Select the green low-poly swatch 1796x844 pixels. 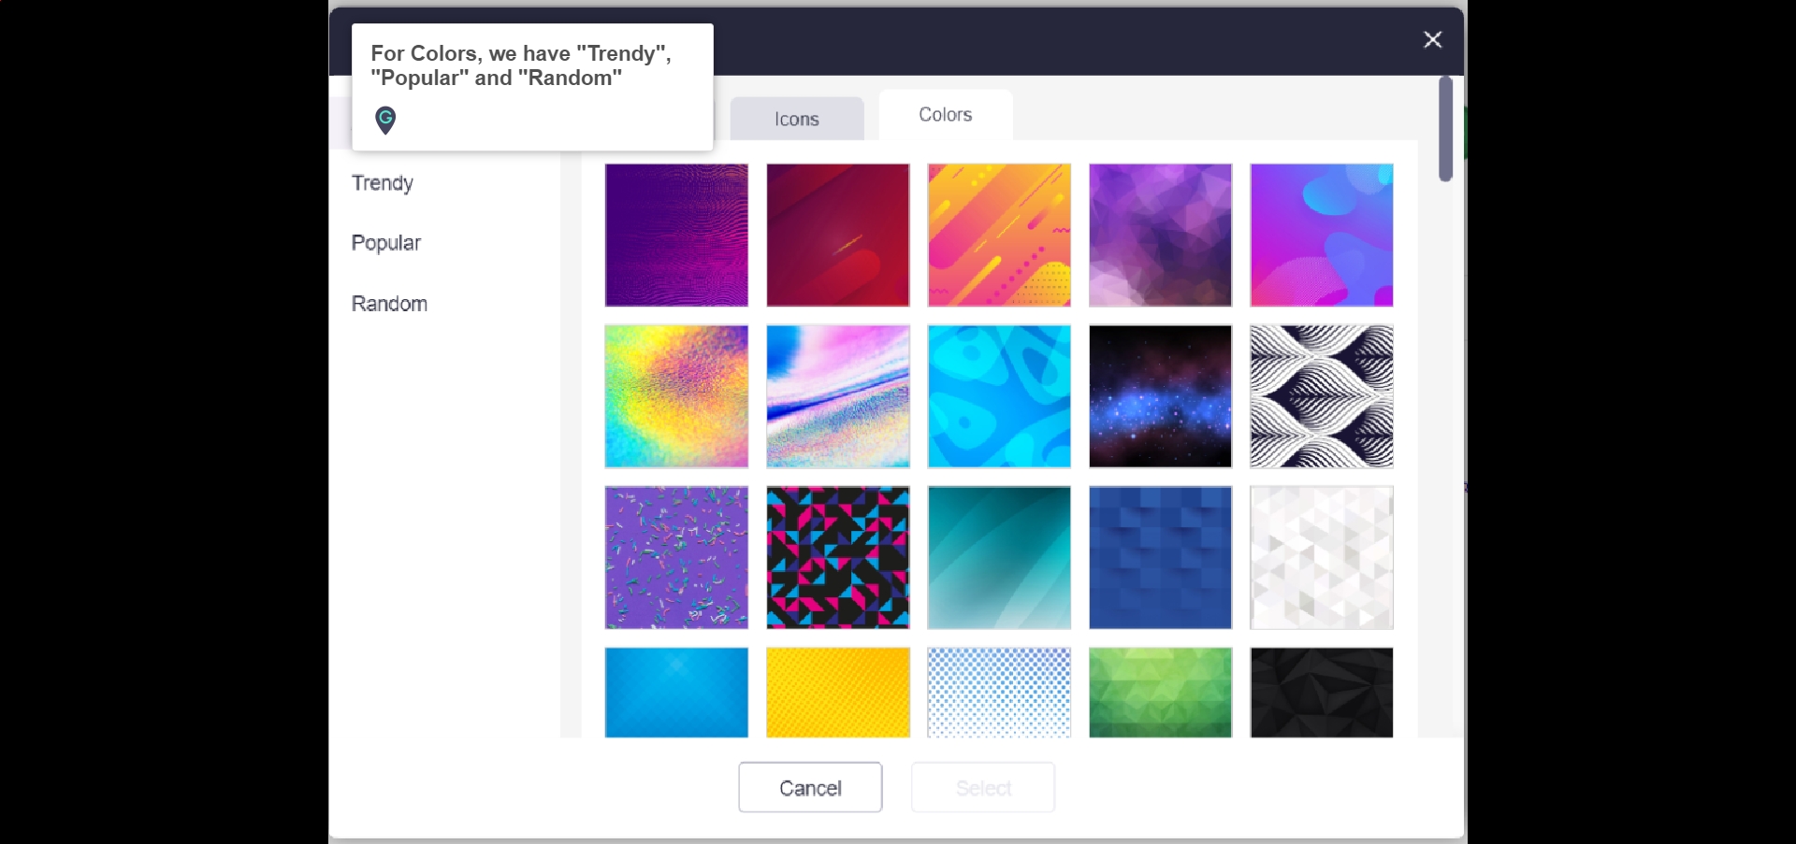tap(1161, 693)
